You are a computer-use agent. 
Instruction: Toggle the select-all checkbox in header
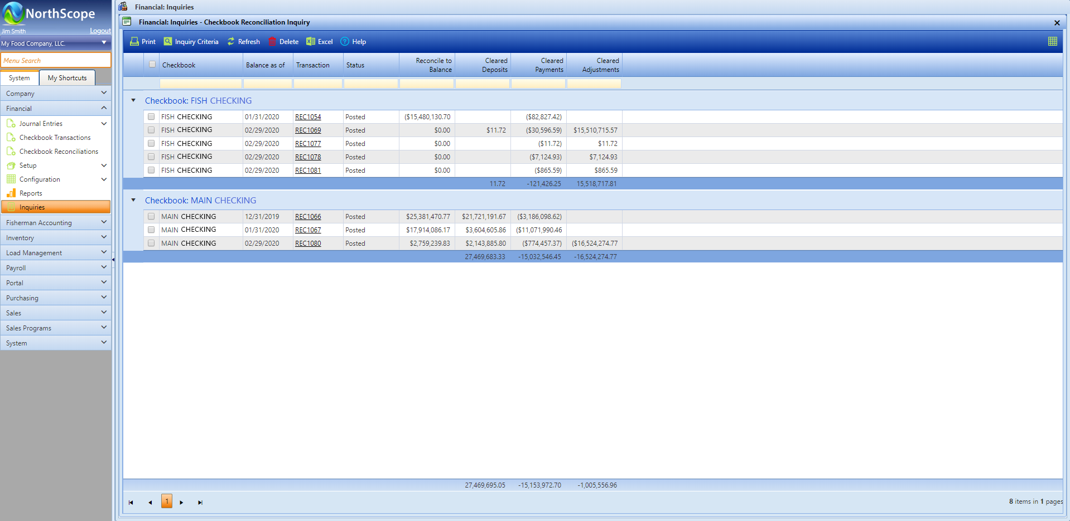(152, 65)
